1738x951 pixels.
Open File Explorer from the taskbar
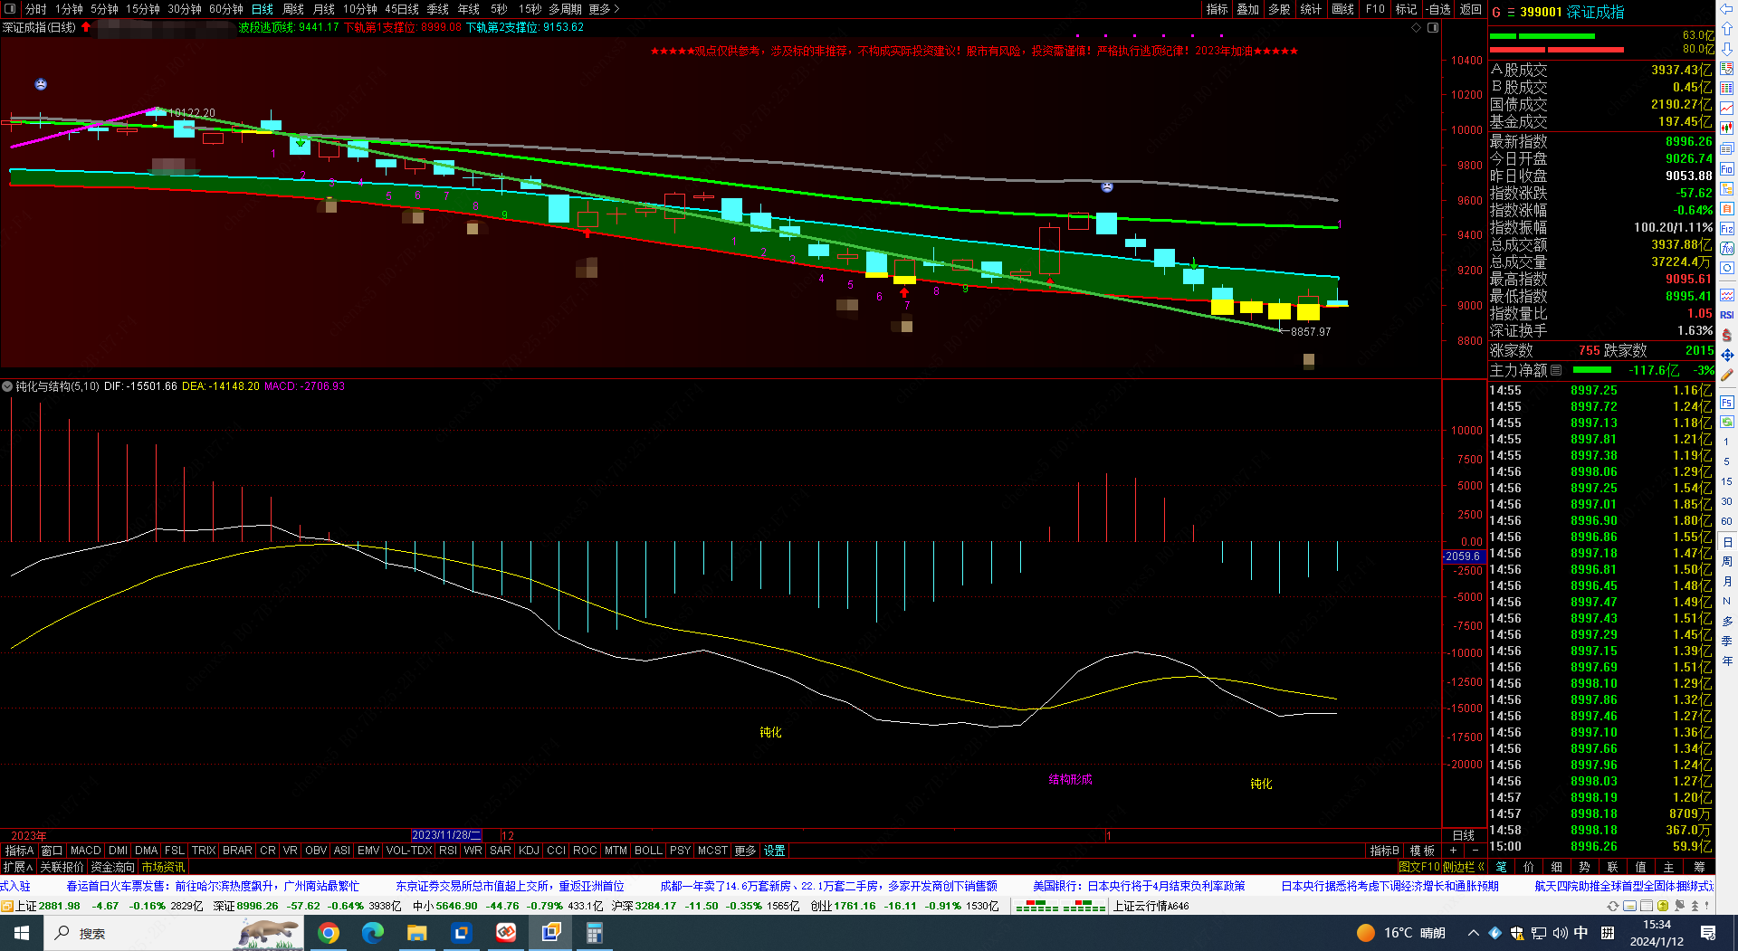pos(417,933)
